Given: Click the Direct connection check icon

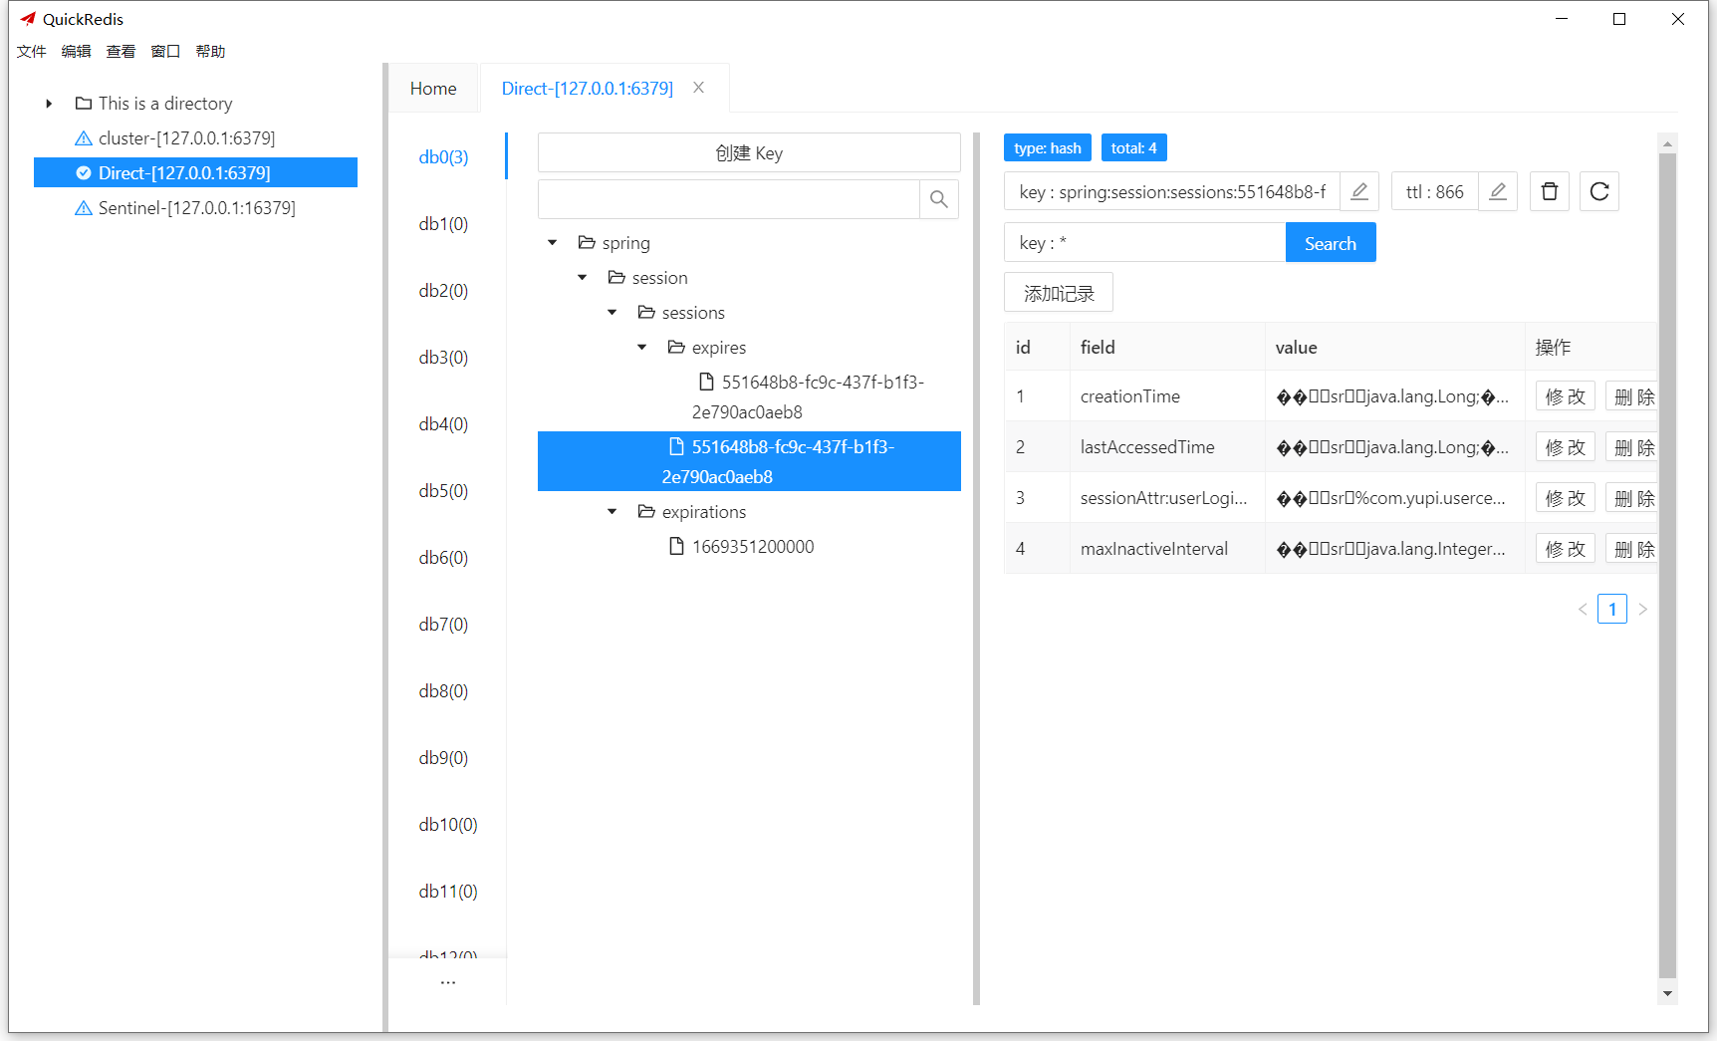Looking at the screenshot, I should [x=84, y=173].
